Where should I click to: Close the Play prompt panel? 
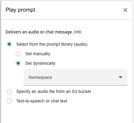point(125,10)
